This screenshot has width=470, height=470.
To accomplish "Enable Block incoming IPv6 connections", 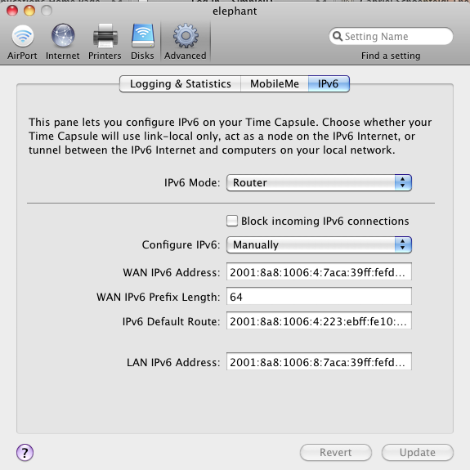I will [232, 221].
